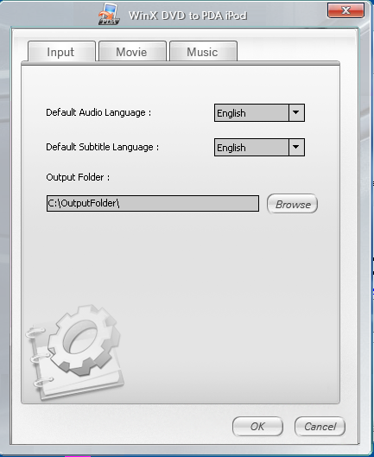Close the WinX DVD to PDA dialog

(346, 10)
